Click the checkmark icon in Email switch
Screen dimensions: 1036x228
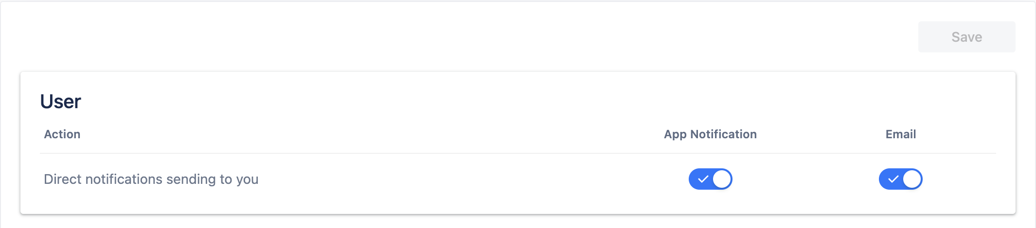click(x=893, y=179)
